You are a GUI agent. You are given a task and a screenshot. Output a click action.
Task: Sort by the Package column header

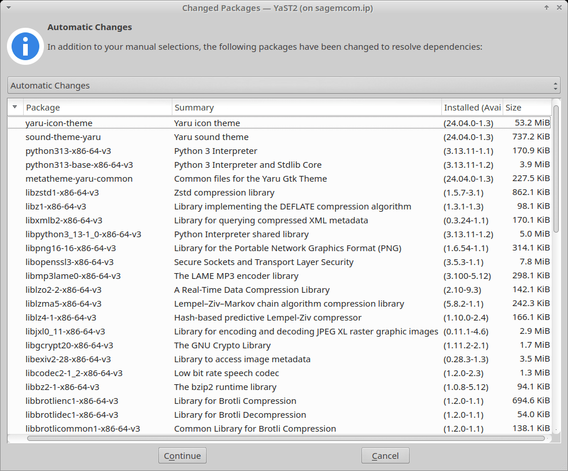tap(97, 108)
